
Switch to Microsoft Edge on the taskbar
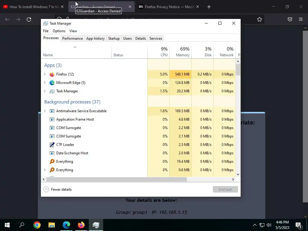coord(66,225)
